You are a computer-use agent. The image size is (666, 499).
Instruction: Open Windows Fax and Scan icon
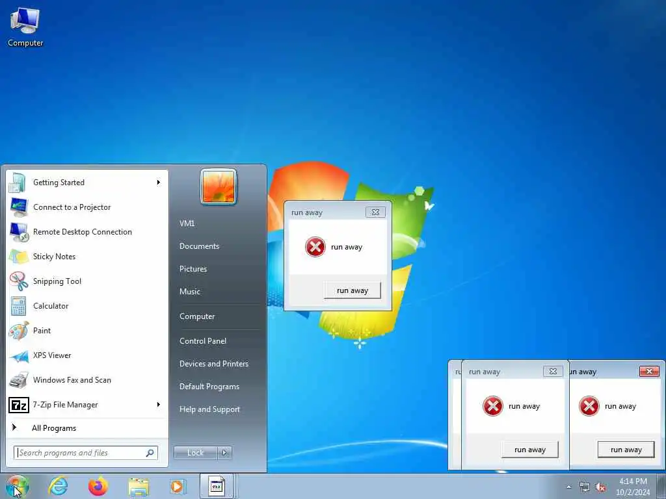coord(19,380)
